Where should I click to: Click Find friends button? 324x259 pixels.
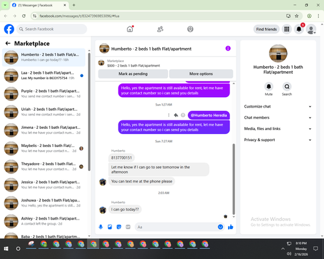click(266, 29)
